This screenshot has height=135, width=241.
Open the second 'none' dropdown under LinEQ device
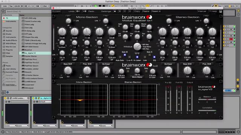[23, 126]
